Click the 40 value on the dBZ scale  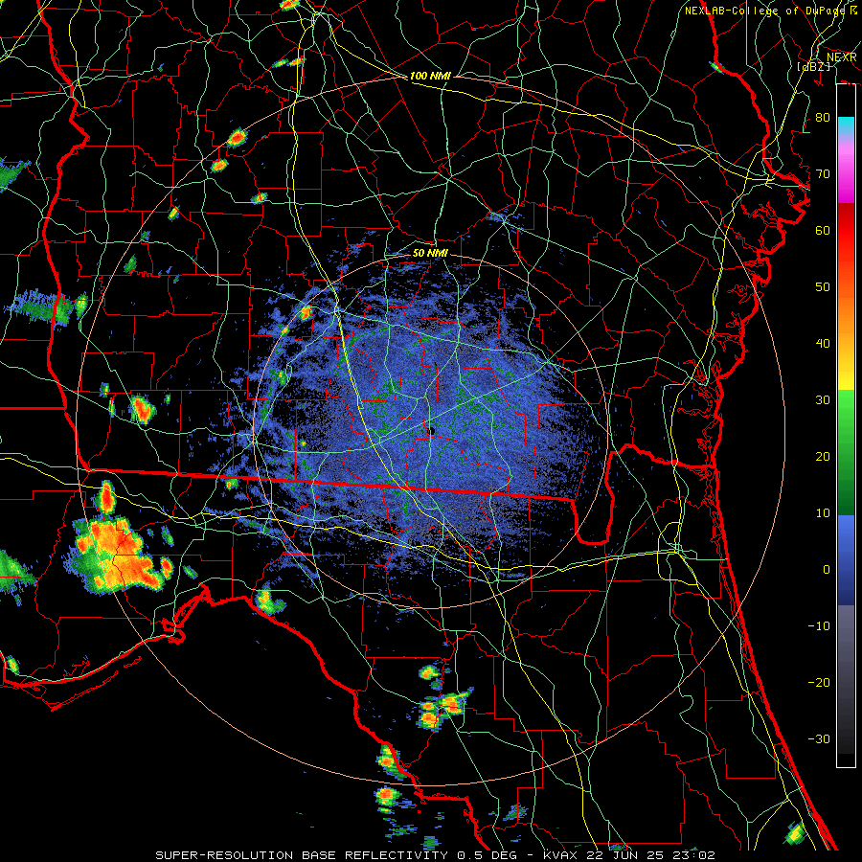point(823,344)
